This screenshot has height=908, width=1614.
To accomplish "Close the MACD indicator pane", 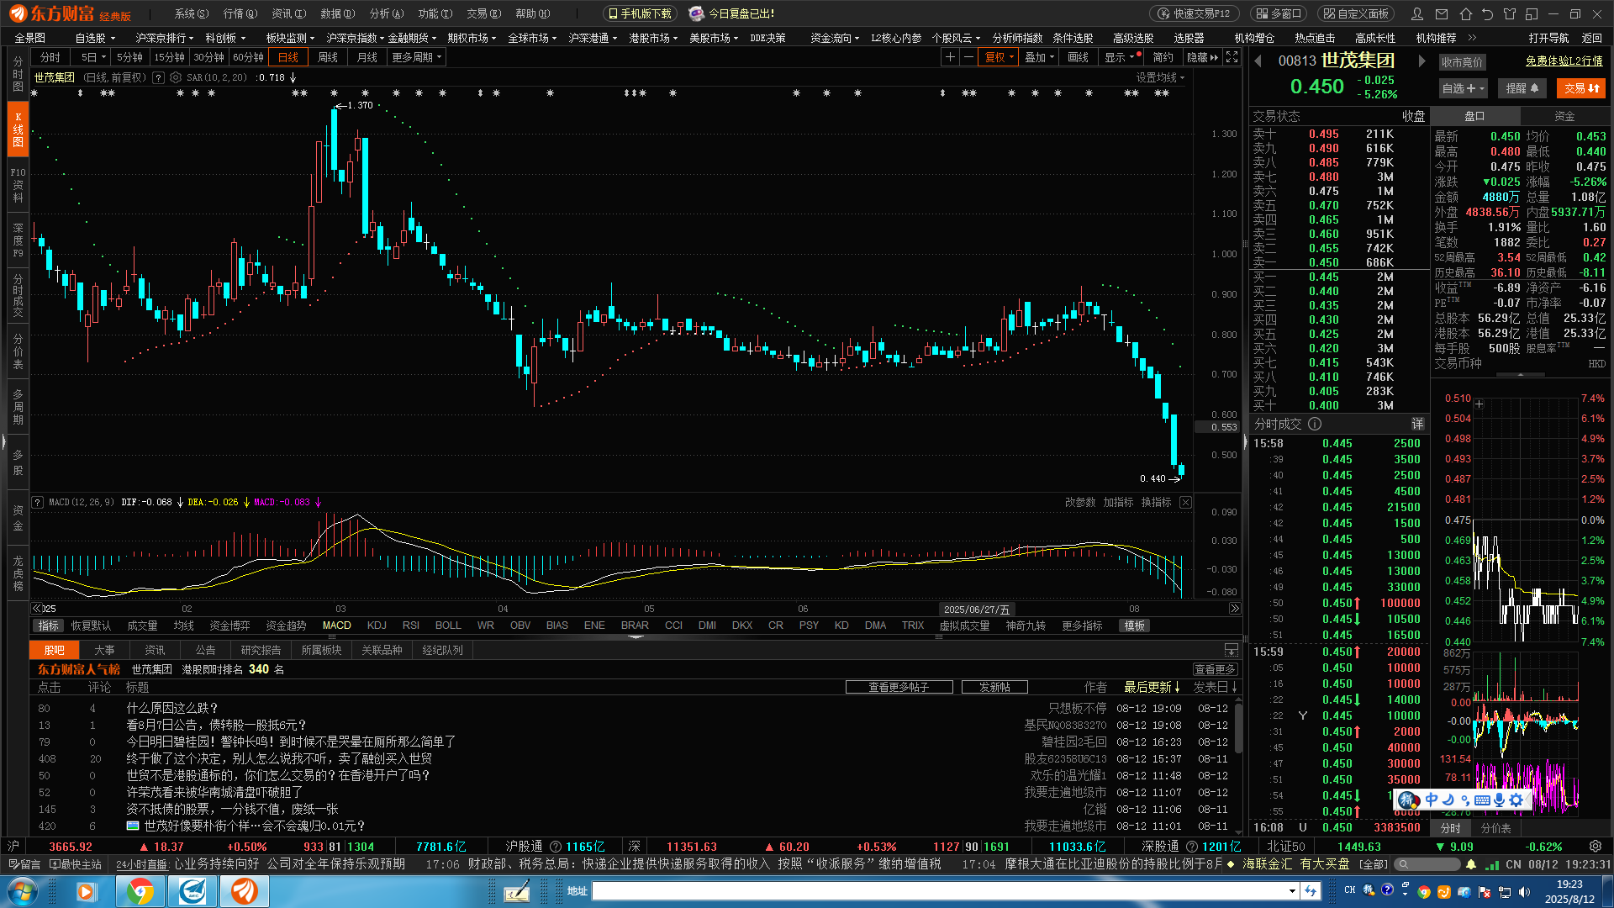I will (1185, 502).
